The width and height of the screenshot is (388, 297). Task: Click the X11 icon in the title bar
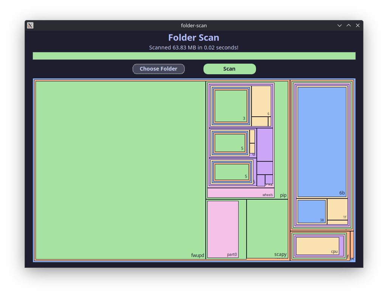click(29, 25)
